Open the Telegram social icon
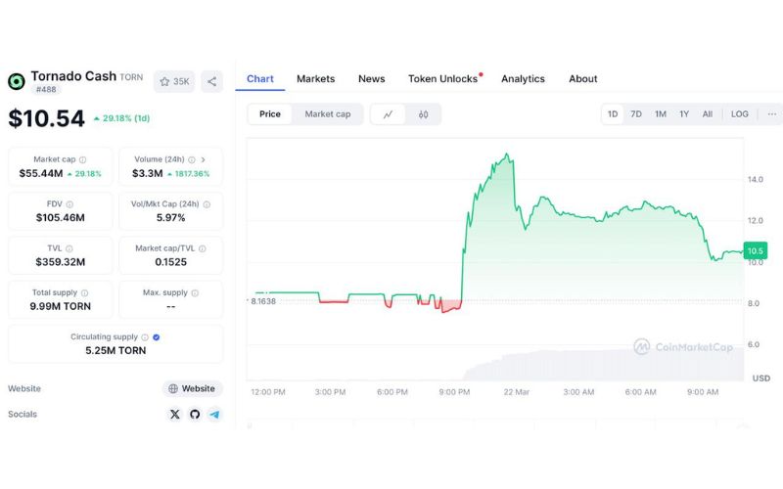This screenshot has width=783, height=489. pyautogui.click(x=214, y=414)
